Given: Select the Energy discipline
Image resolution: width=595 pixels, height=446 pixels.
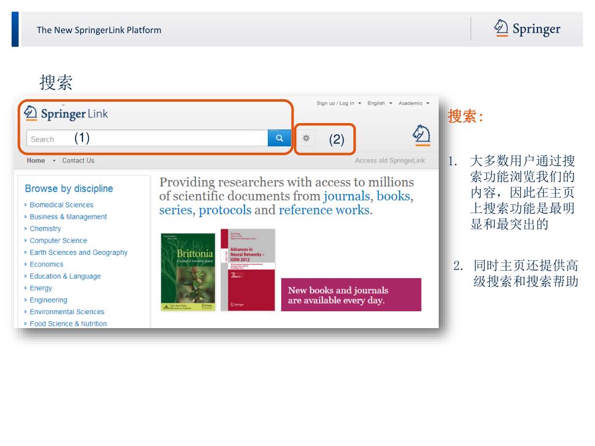Looking at the screenshot, I should (x=41, y=288).
